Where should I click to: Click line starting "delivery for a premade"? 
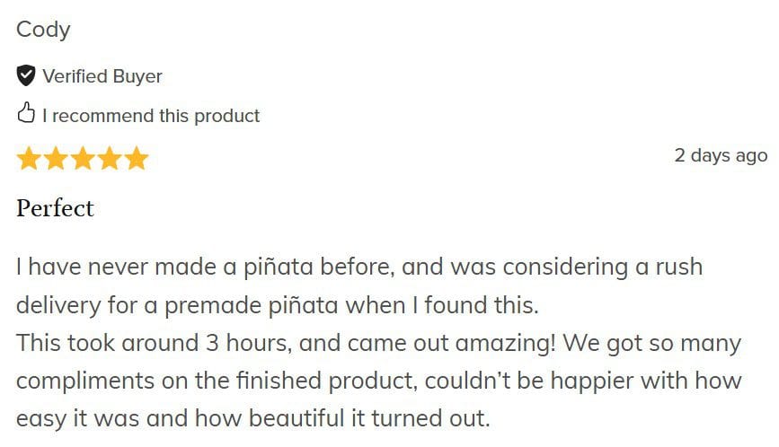point(277,305)
